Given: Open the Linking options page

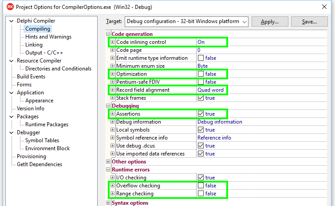Looking at the screenshot, I should [x=34, y=45].
